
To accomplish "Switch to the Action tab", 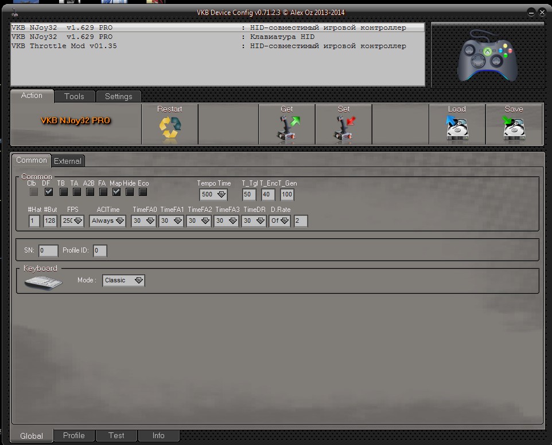I will [32, 96].
